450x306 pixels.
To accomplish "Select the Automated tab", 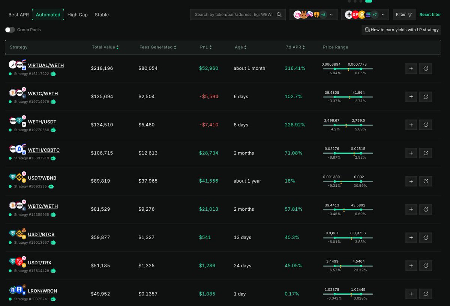I will [x=48, y=15].
